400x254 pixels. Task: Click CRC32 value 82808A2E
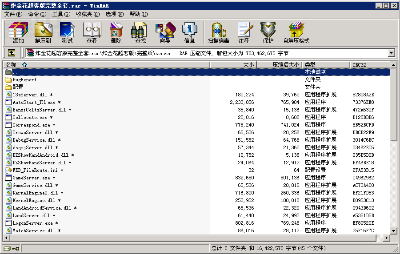click(363, 95)
